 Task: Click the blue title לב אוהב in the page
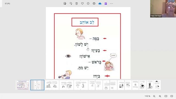(x=87, y=22)
